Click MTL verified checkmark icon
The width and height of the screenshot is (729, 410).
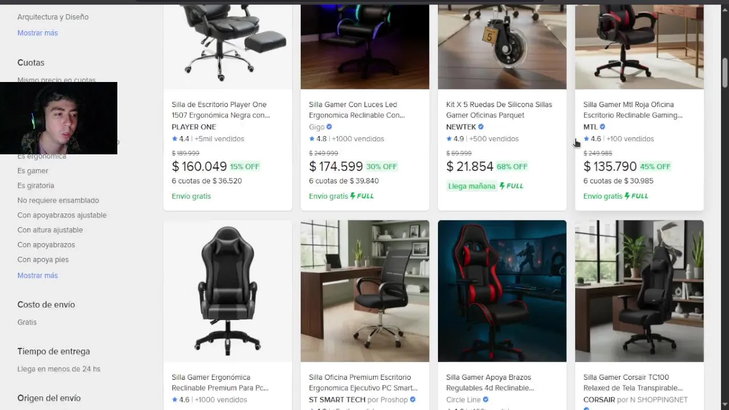603,127
